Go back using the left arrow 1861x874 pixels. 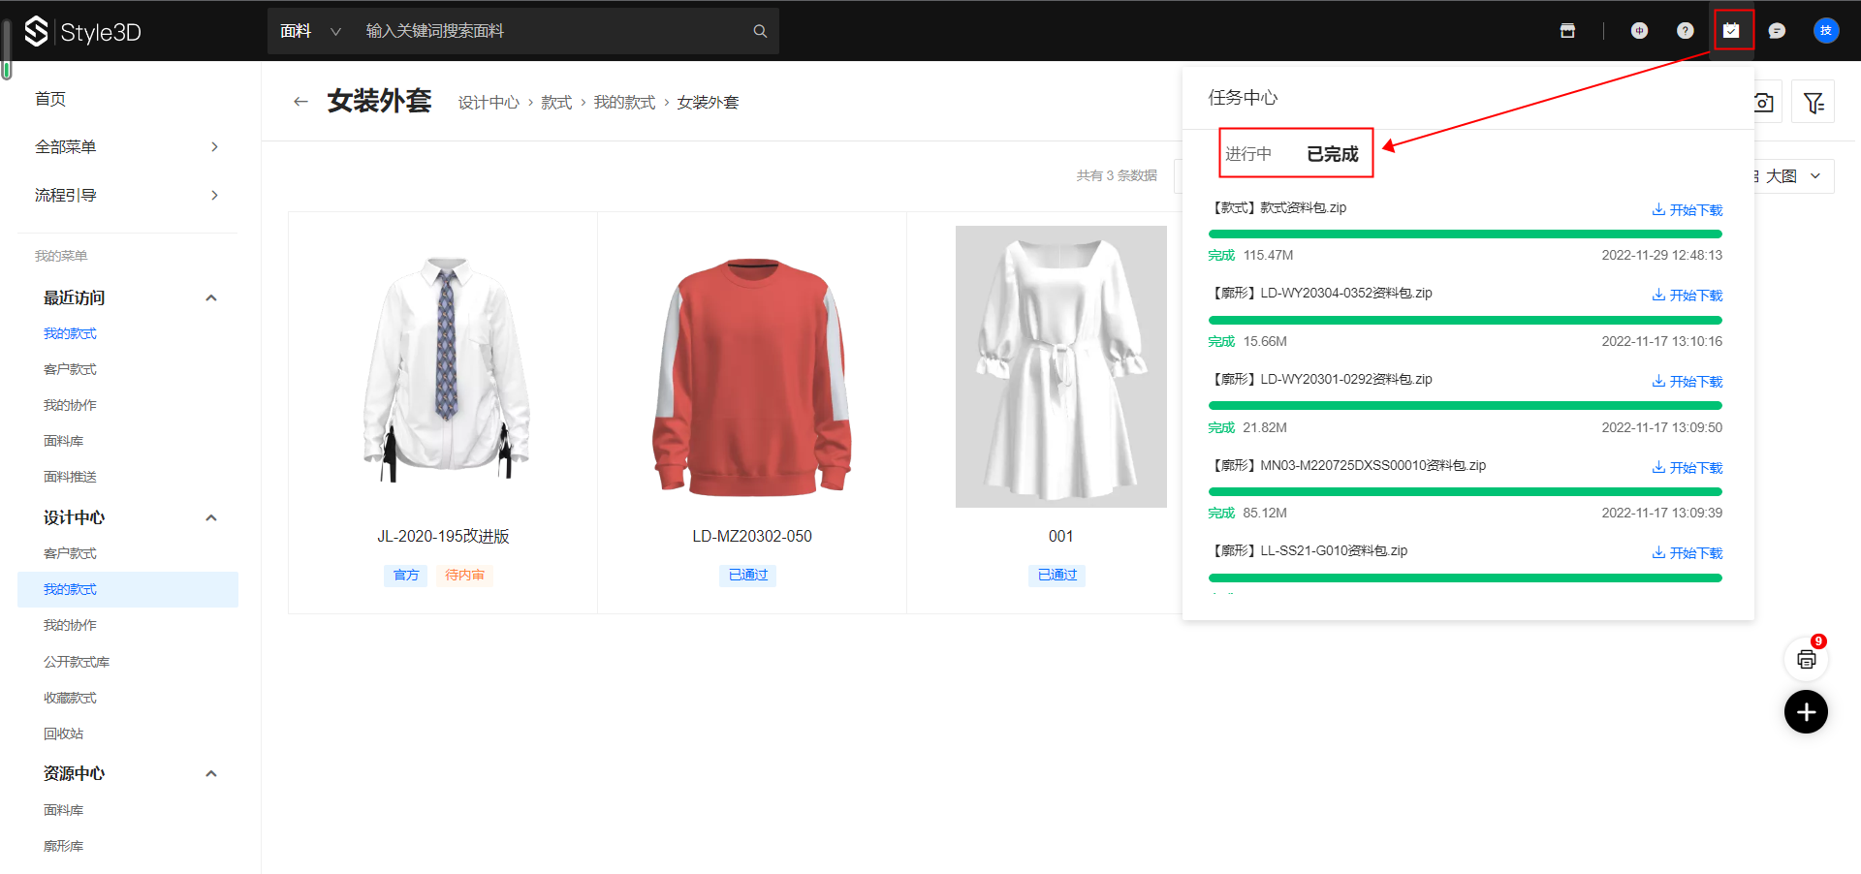[x=300, y=102]
